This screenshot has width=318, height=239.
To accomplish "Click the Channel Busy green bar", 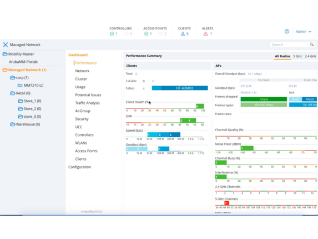I will [221, 162].
